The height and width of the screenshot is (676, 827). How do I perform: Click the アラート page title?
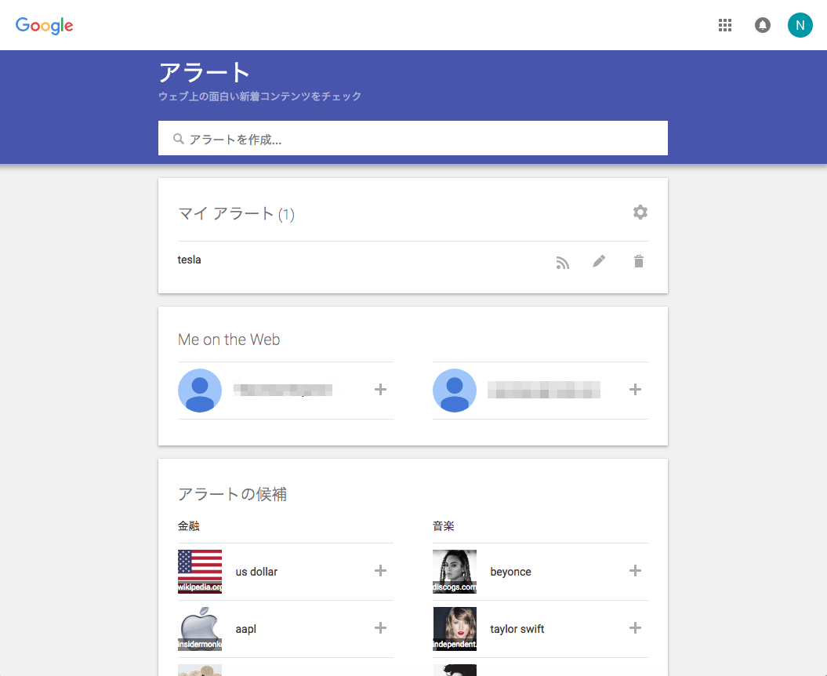pos(204,72)
